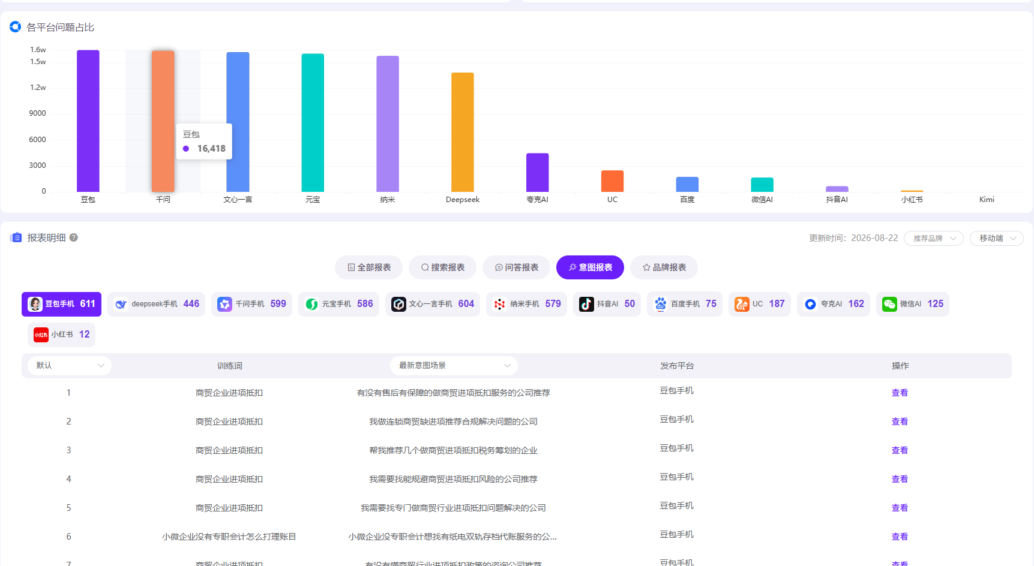This screenshot has width=1034, height=566.
Task: Switch to the 搜索报表 tab
Action: coord(442,267)
